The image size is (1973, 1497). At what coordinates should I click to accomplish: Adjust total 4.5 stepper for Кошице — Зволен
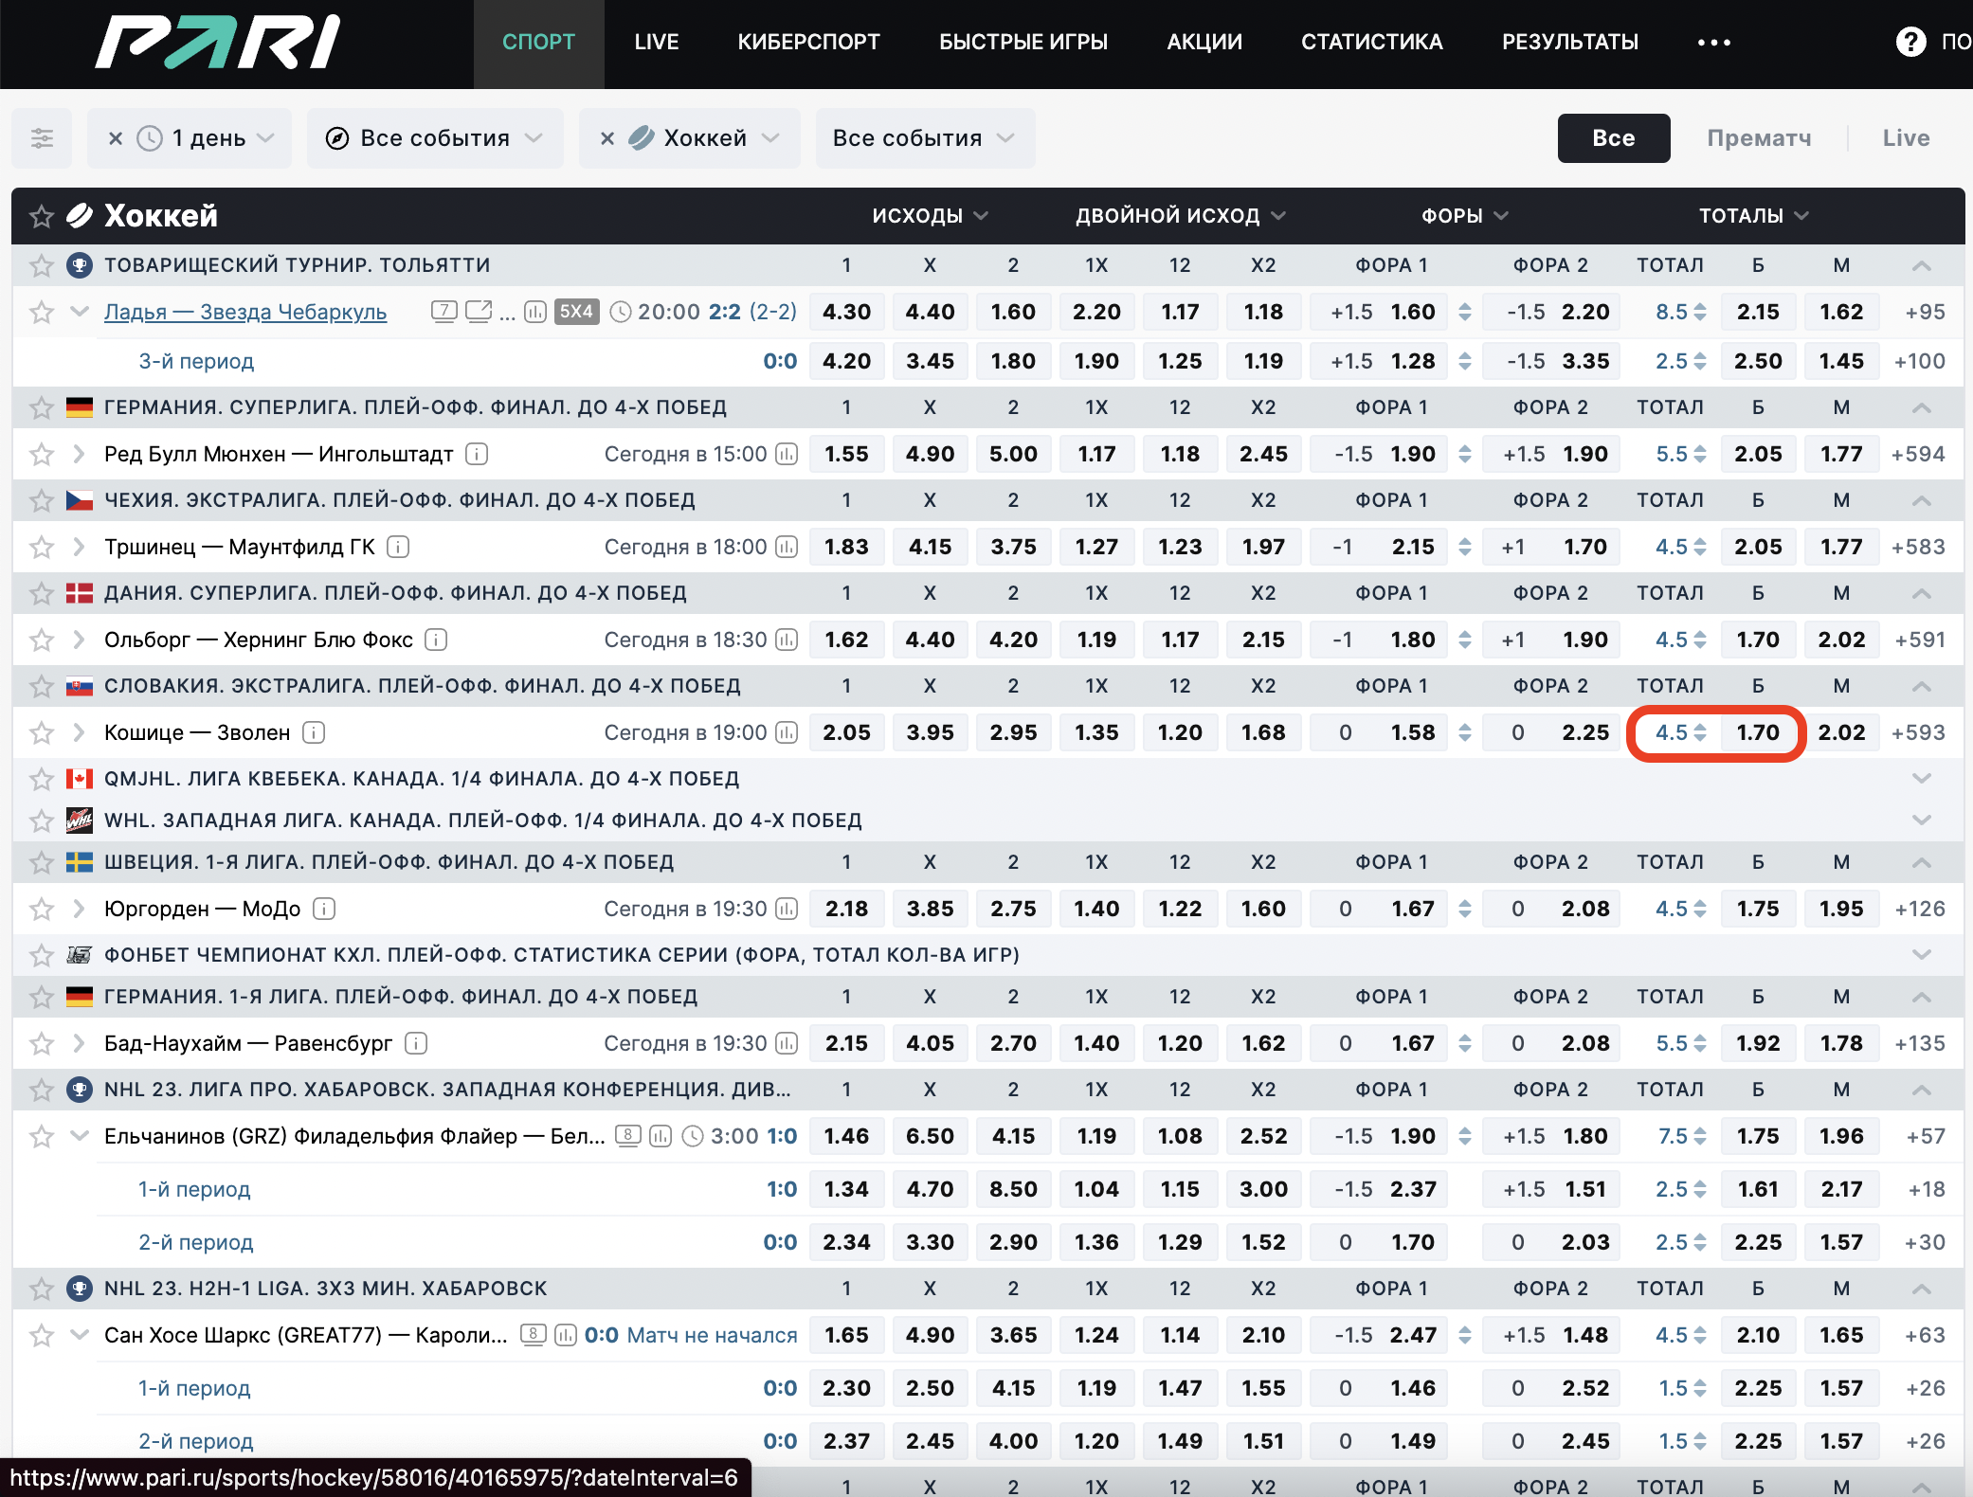[1700, 732]
